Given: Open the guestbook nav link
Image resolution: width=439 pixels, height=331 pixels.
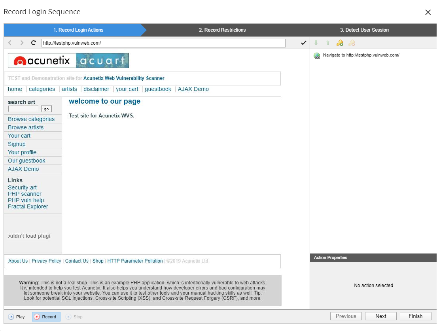Looking at the screenshot, I should coord(158,89).
